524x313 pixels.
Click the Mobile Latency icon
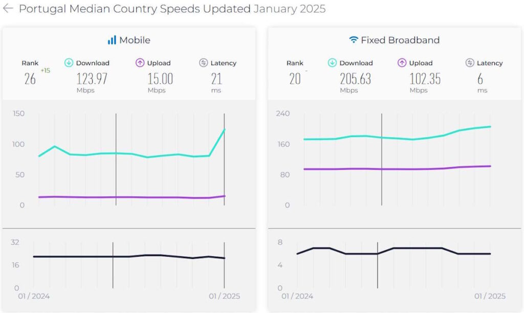click(203, 63)
